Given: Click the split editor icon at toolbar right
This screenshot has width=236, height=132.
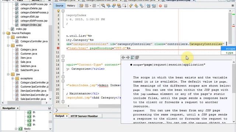Looking at the screenshot, I should pyautogui.click(x=233, y=6).
